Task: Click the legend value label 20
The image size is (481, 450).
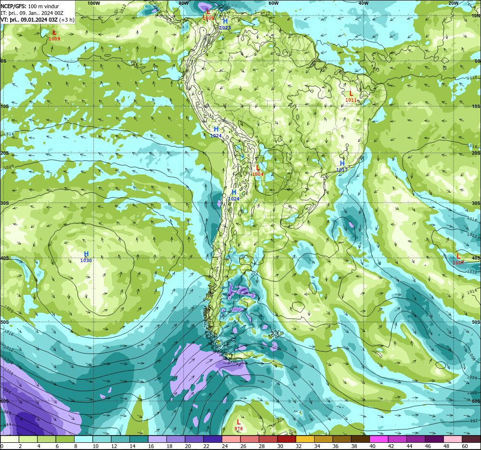Action: coord(188,446)
